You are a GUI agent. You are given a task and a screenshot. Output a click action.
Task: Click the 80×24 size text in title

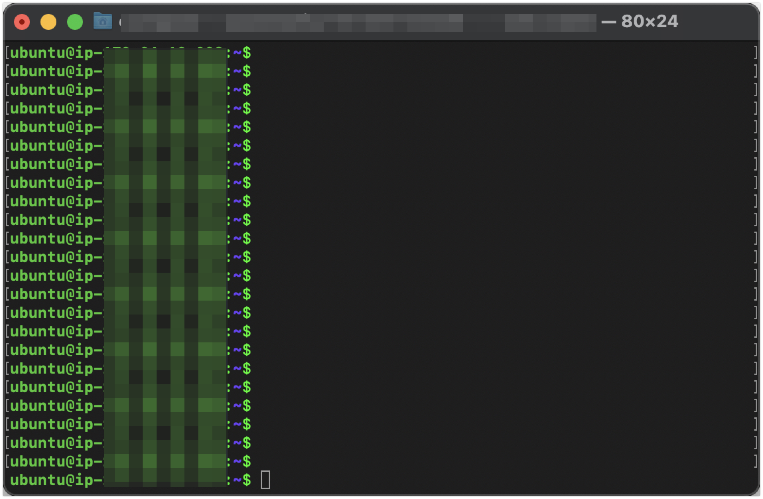(650, 22)
